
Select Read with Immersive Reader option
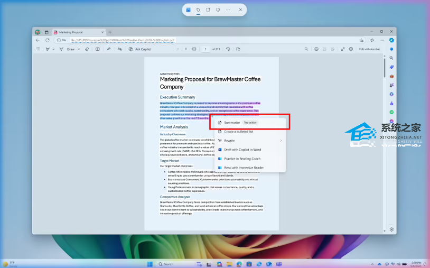point(244,168)
